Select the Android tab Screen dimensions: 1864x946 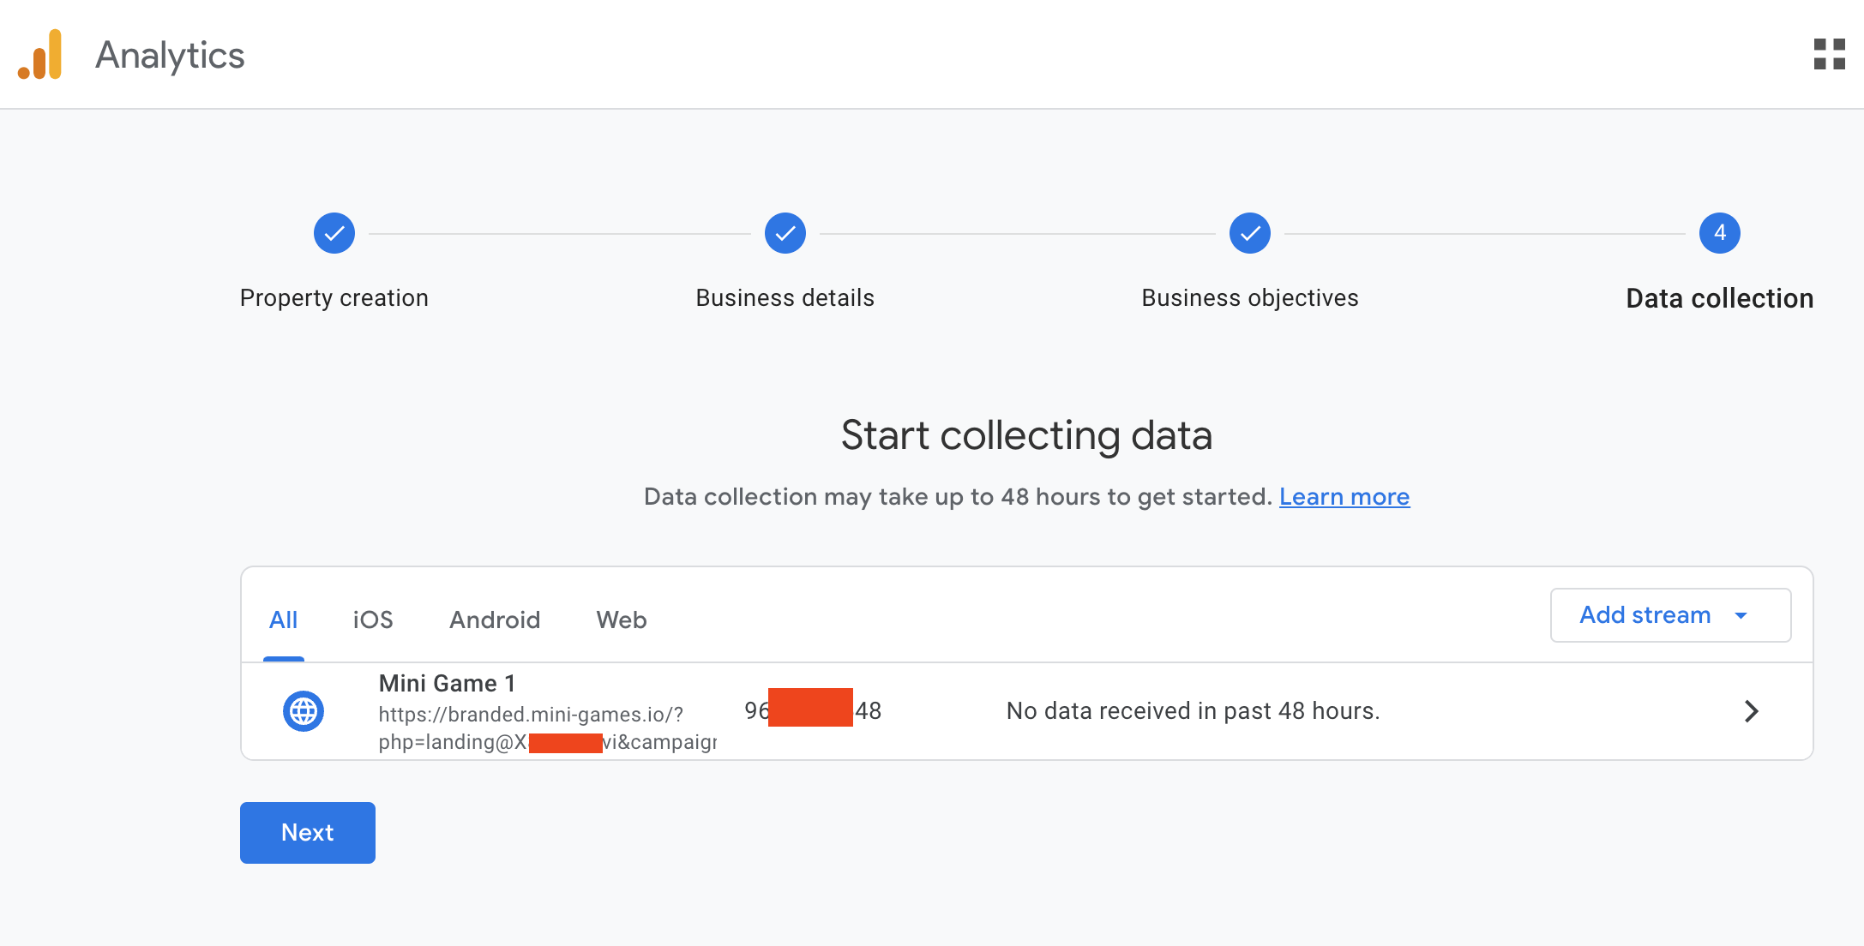tap(495, 620)
